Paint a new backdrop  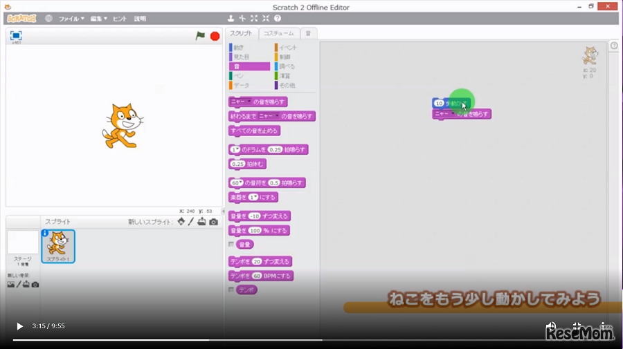tap(18, 284)
